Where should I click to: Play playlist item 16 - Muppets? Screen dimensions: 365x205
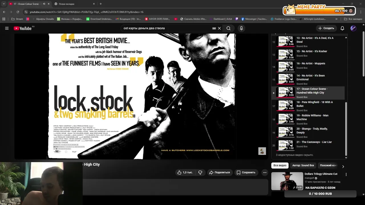point(308,66)
